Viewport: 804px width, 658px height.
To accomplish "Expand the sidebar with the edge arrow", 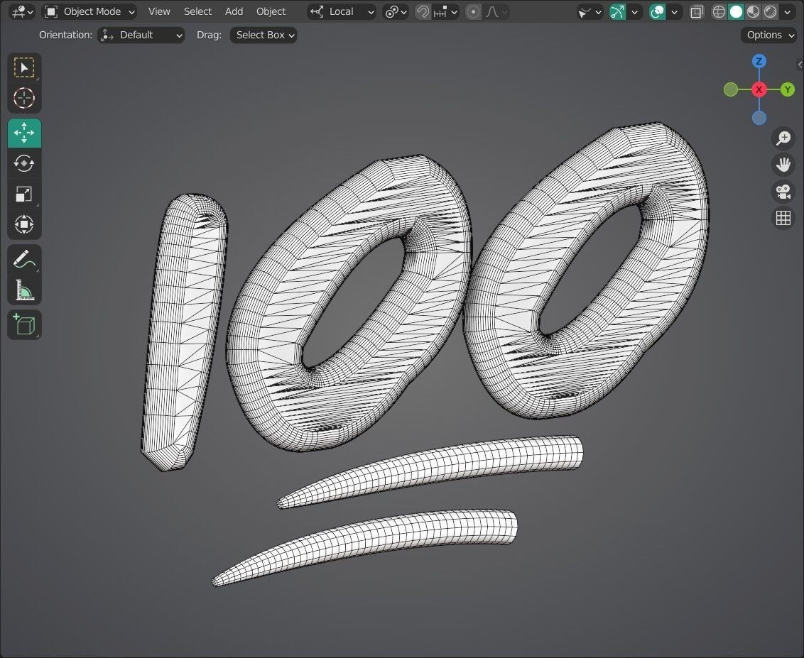I will click(800, 65).
